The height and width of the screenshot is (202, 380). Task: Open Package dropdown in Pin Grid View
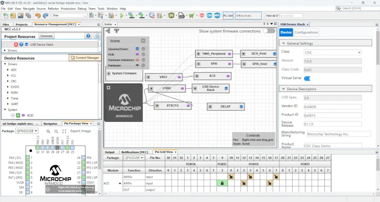(134, 158)
